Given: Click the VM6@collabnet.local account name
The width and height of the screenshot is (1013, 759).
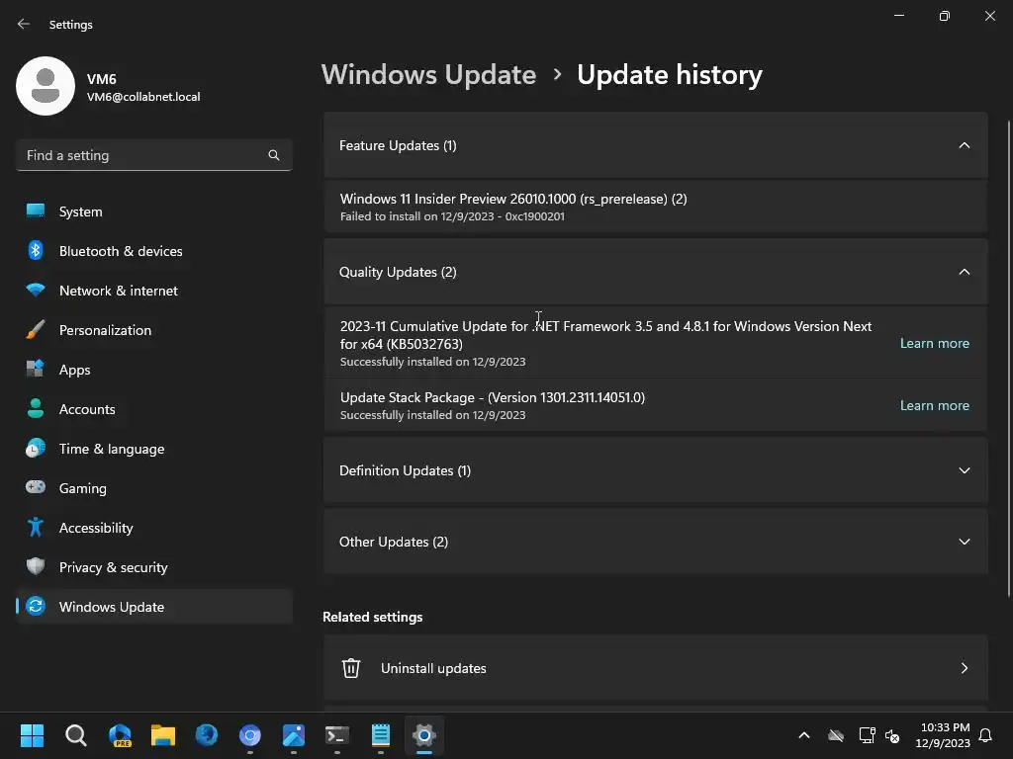Looking at the screenshot, I should pyautogui.click(x=143, y=97).
